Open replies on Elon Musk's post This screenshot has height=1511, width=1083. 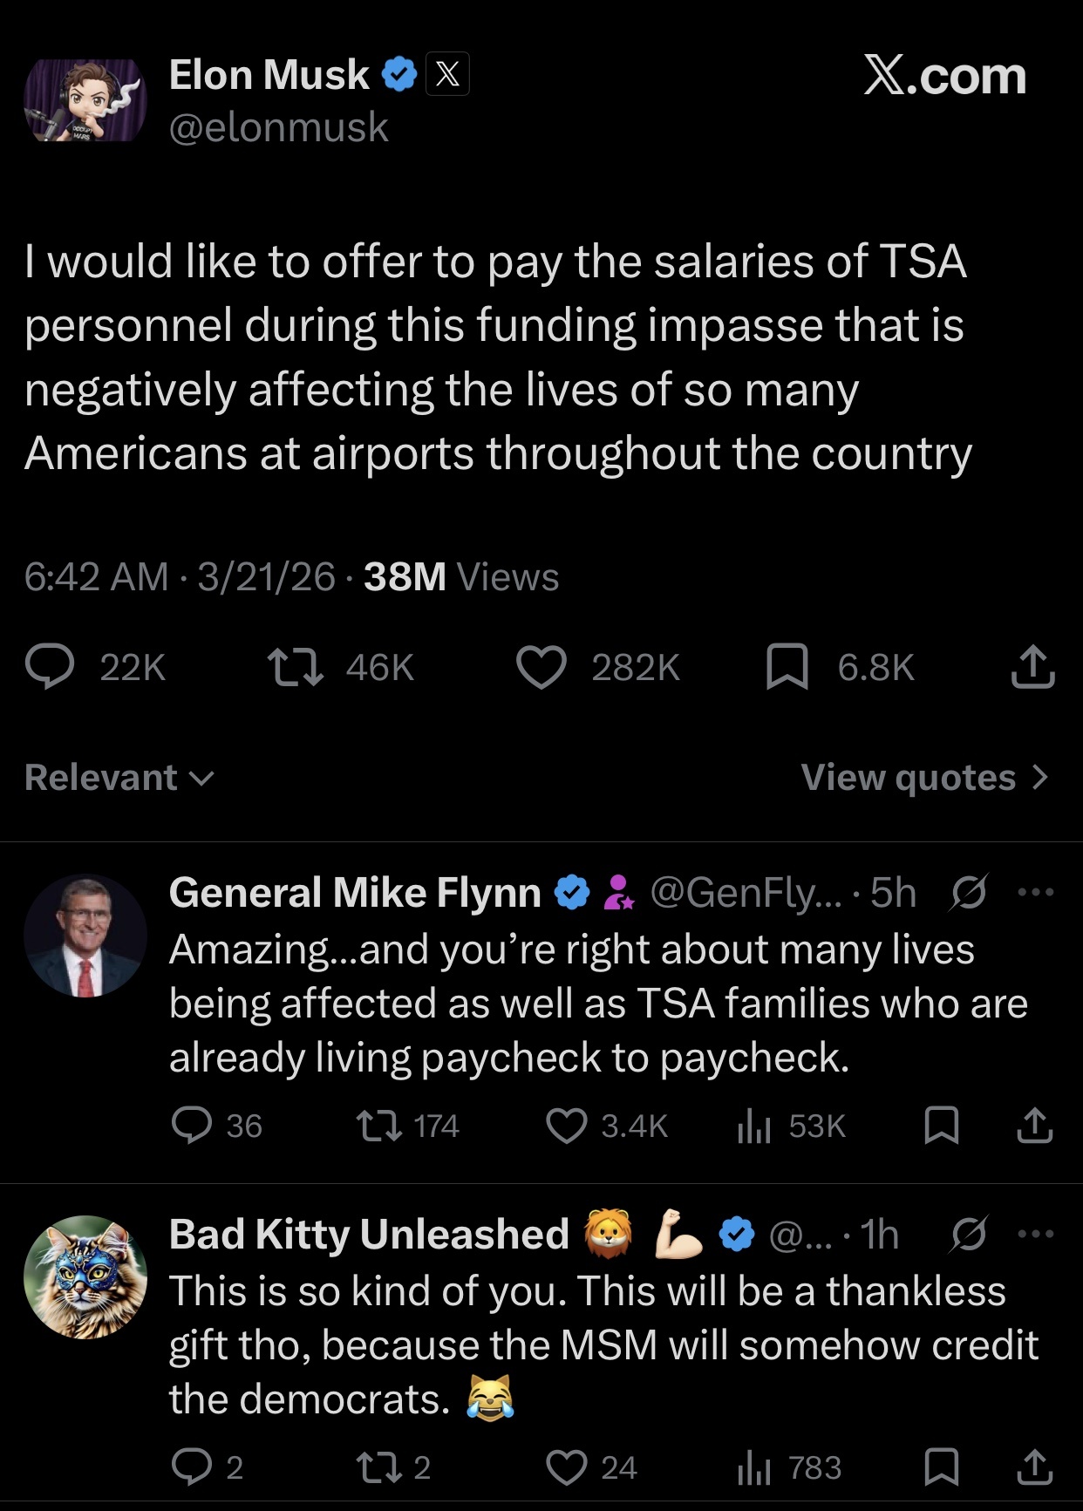pyautogui.click(x=50, y=668)
